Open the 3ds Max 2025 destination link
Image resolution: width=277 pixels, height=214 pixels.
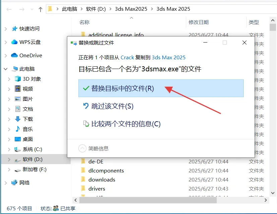[169, 58]
